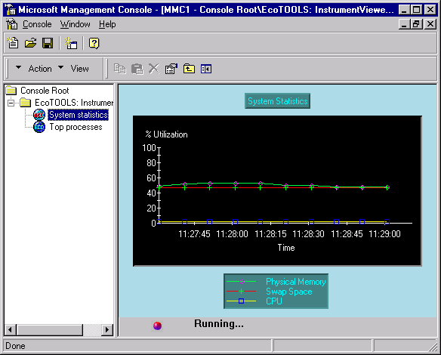Click the Up One Level folder icon
This screenshot has height=355, width=441.
189,69
